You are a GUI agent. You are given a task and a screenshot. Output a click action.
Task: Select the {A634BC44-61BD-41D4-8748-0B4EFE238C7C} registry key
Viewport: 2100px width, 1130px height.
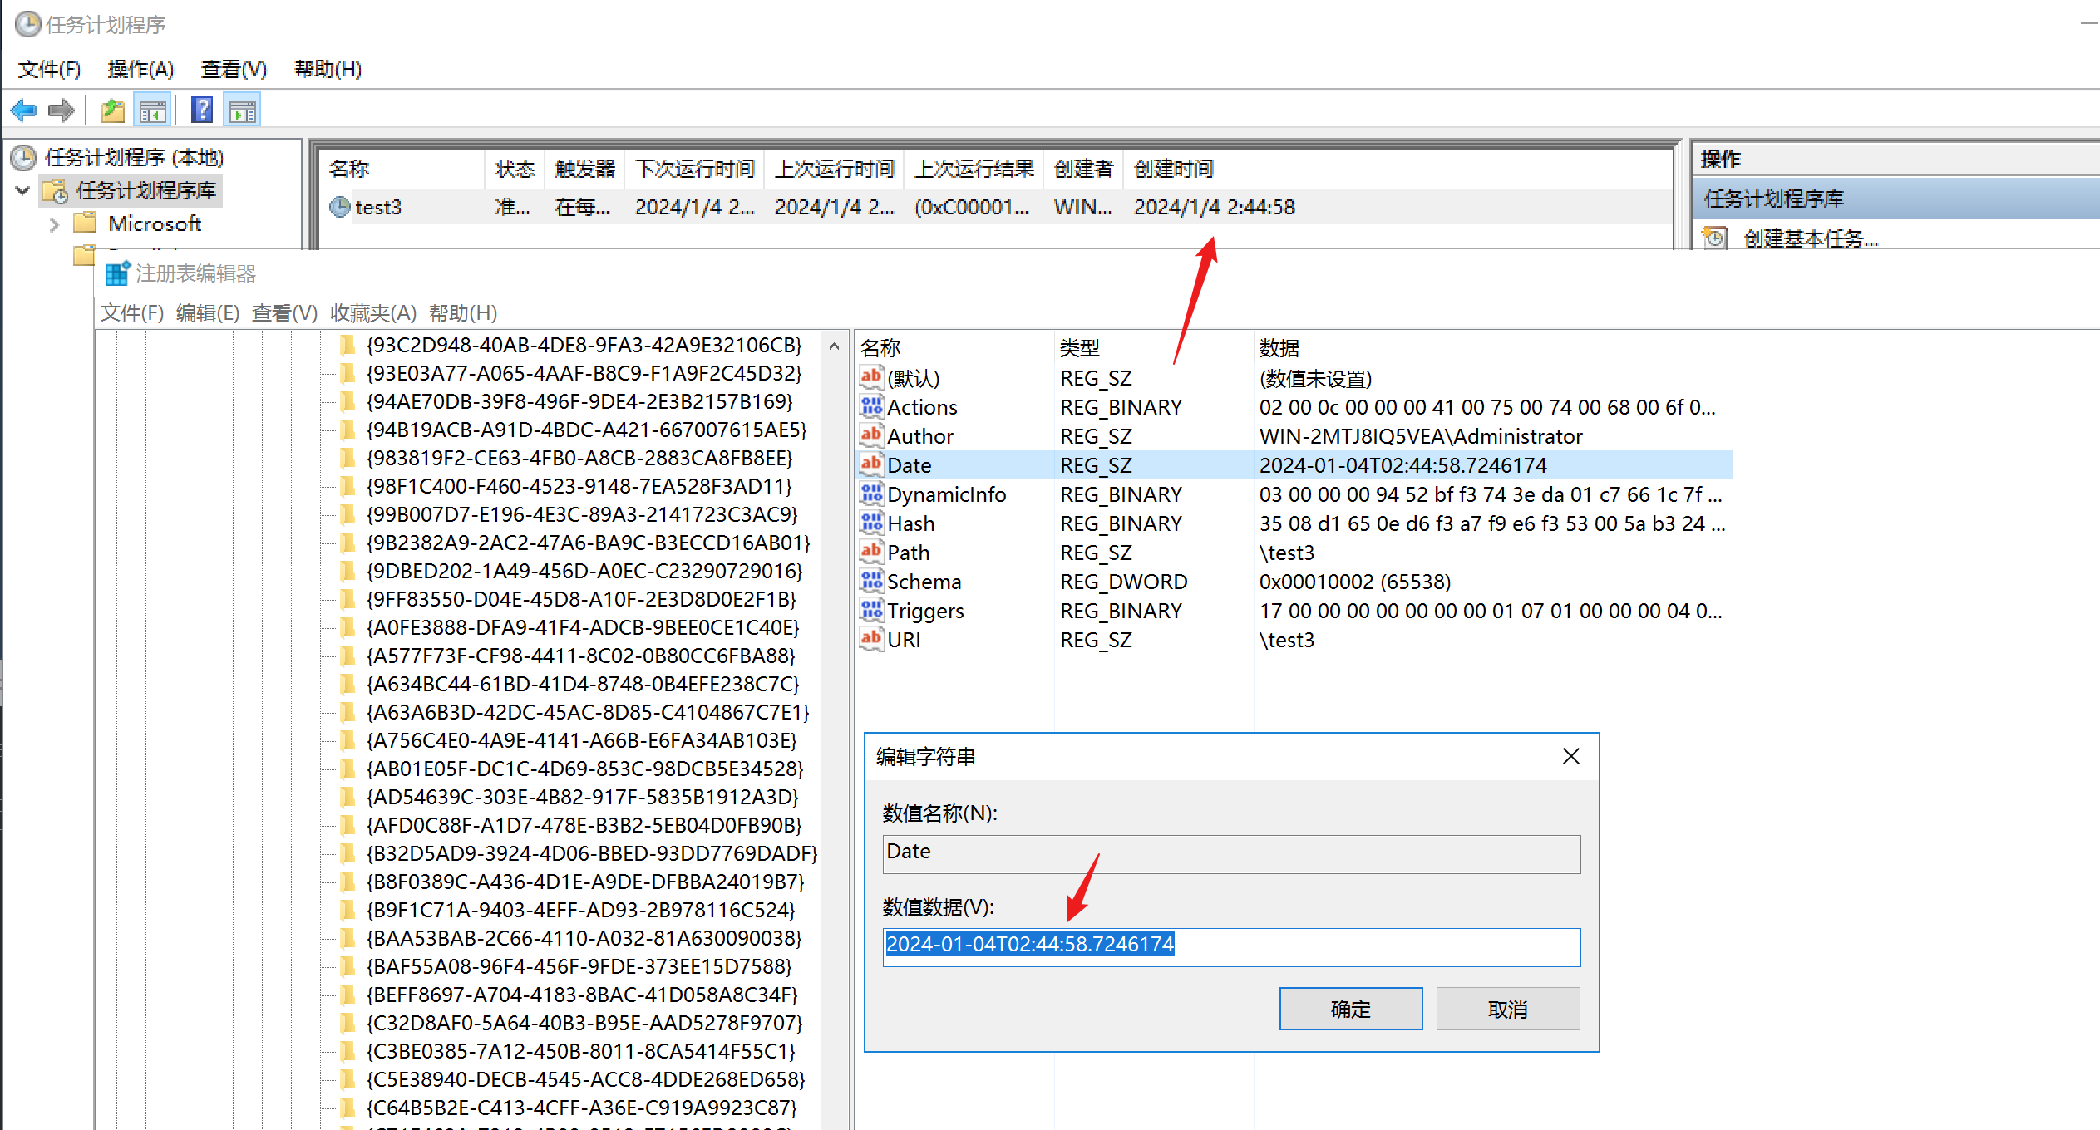coord(582,684)
